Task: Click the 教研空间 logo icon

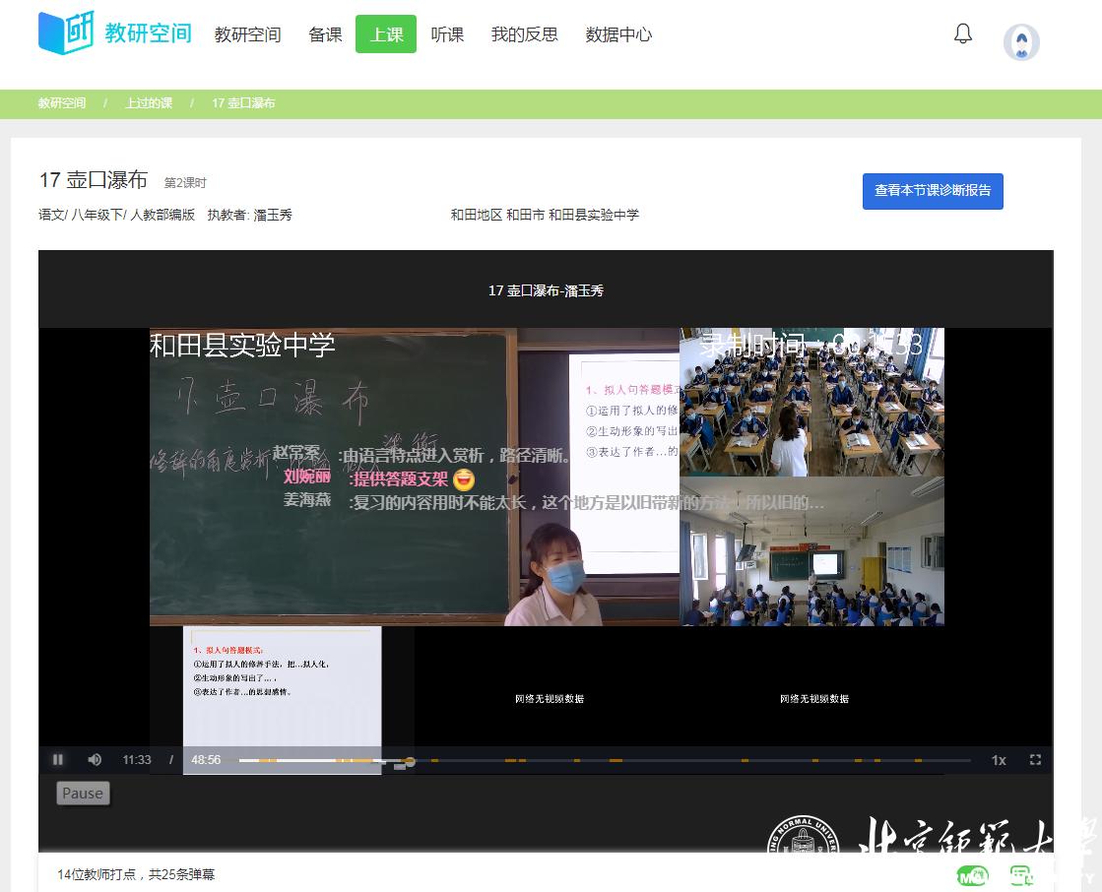Action: [x=66, y=33]
